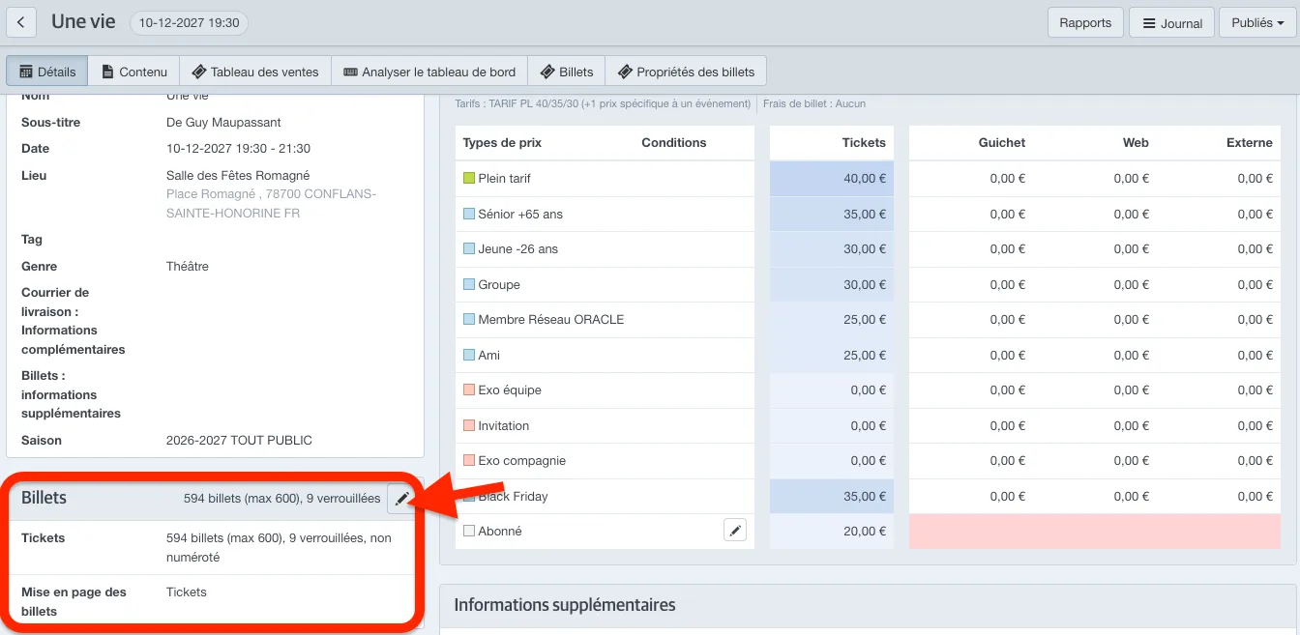This screenshot has height=635, width=1300.
Task: Open the Tableau des ventes tab
Action: pyautogui.click(x=255, y=72)
